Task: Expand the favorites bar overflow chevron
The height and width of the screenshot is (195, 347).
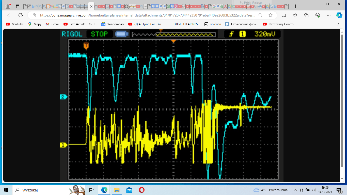Action: coord(338,24)
